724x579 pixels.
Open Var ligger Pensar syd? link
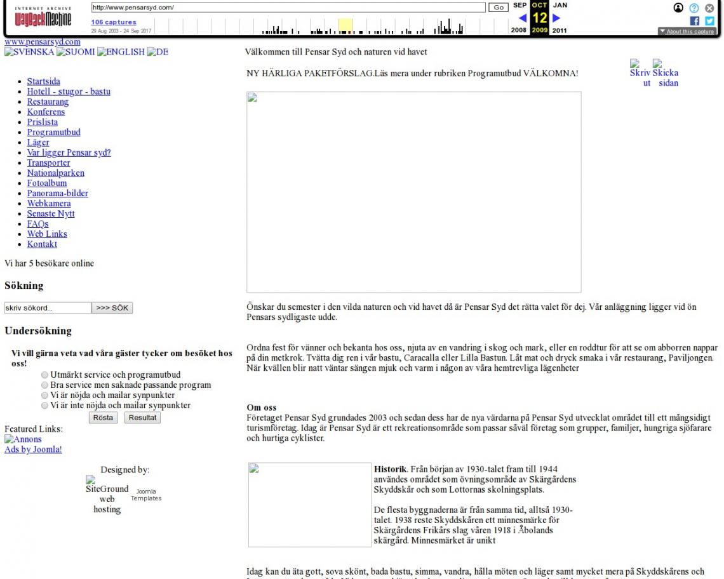pyautogui.click(x=69, y=152)
